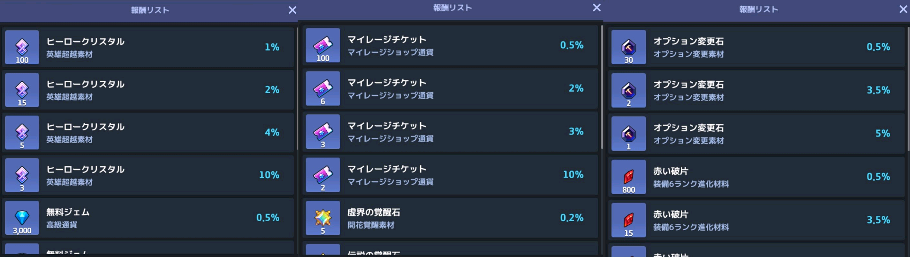Viewport: 910px width, 257px height.
Task: Select the マイレージチケット row with 3% rate
Action: (451, 132)
